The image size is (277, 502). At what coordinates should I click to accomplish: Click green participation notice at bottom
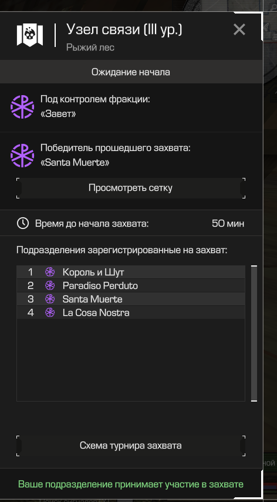pos(131,484)
